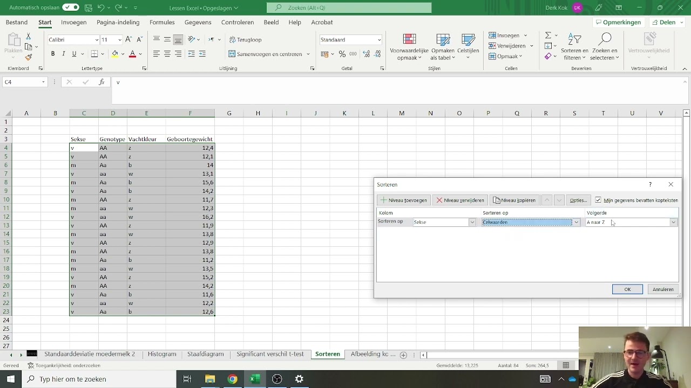Open the Kolom Sekse dropdown

(472, 222)
